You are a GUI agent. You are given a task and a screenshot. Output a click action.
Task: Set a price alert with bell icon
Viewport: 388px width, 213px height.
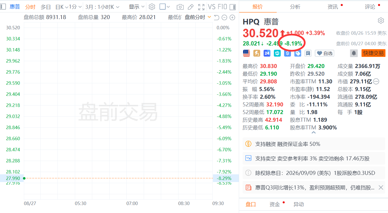[x=354, y=53]
